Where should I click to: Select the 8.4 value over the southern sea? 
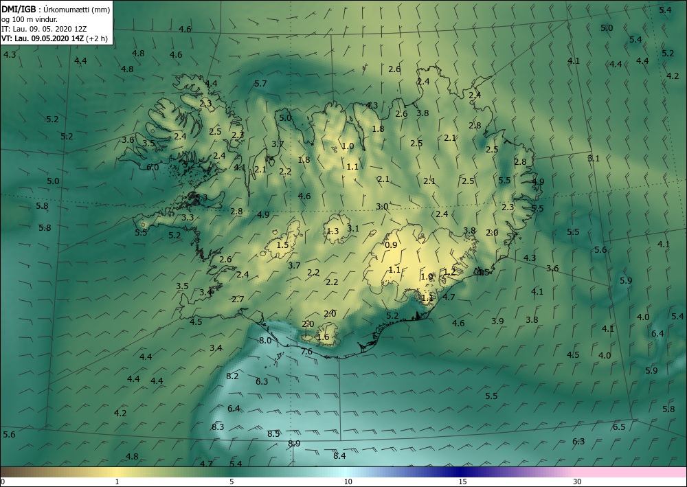click(x=339, y=456)
